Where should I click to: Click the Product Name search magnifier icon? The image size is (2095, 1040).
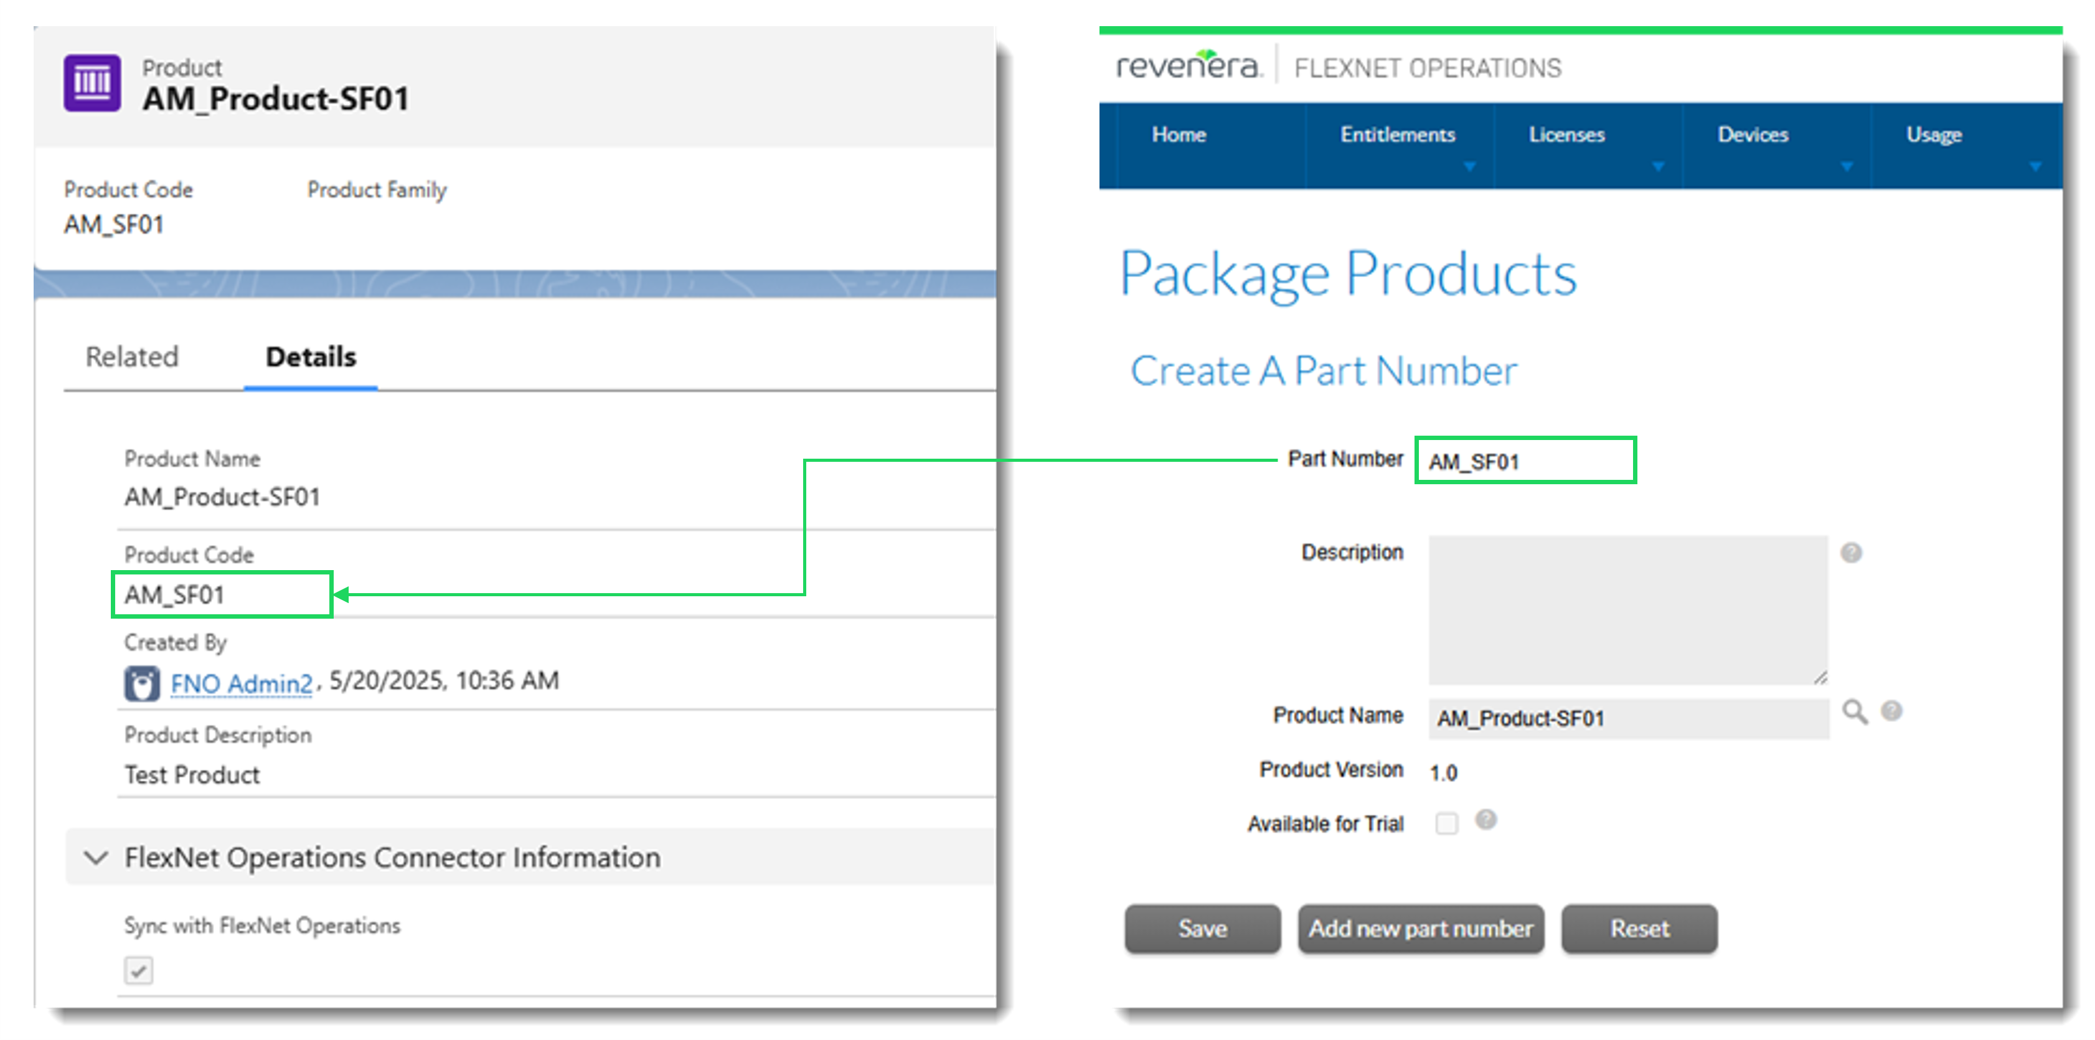click(x=1855, y=711)
